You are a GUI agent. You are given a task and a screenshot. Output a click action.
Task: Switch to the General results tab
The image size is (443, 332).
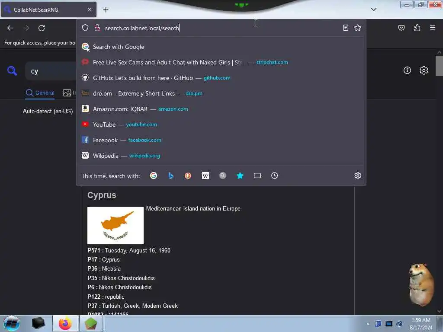(x=40, y=93)
